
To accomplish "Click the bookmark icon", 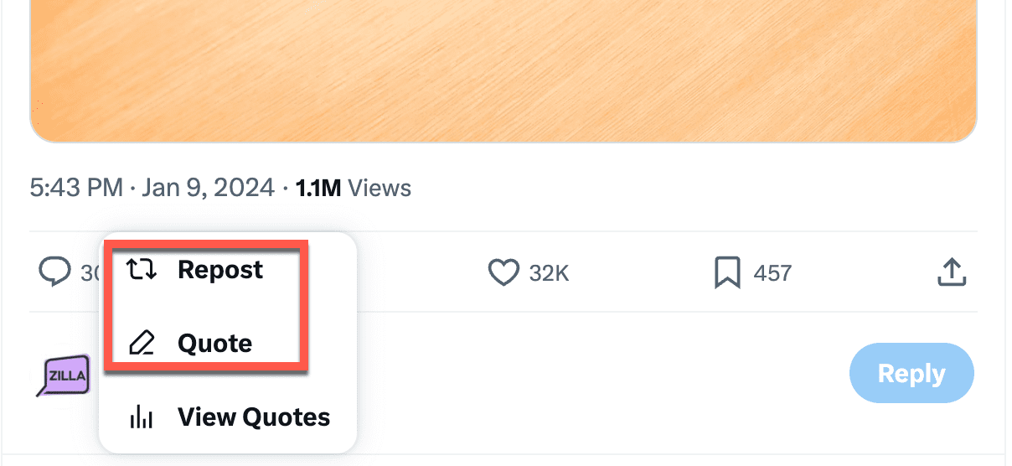I will (x=727, y=272).
